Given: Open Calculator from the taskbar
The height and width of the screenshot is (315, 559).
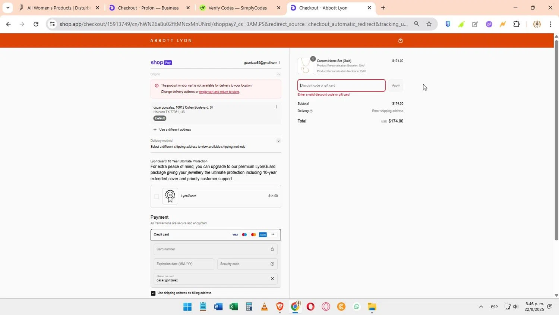Looking at the screenshot, I should (249, 307).
